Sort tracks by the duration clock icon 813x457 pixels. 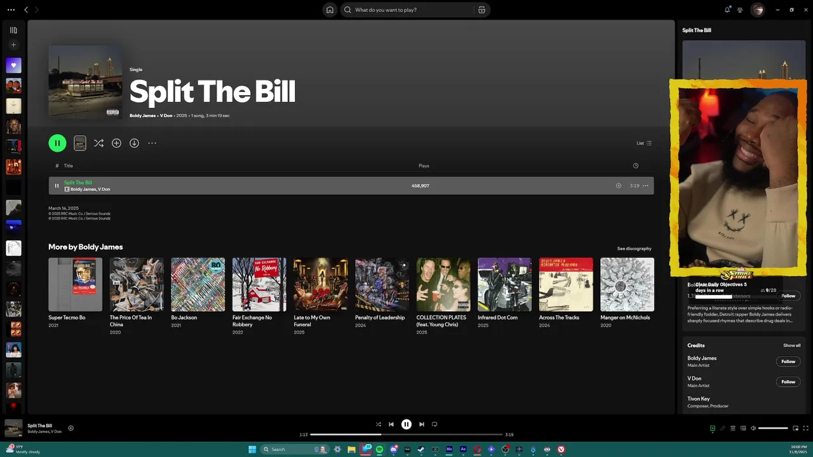pos(636,166)
